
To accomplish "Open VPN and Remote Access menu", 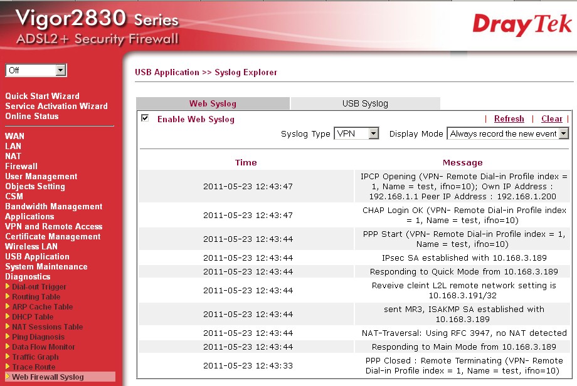I will (54, 226).
